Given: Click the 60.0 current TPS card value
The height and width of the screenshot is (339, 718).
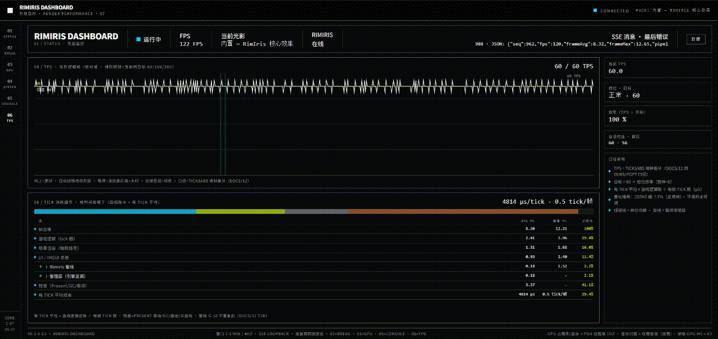Looking at the screenshot, I should point(616,71).
